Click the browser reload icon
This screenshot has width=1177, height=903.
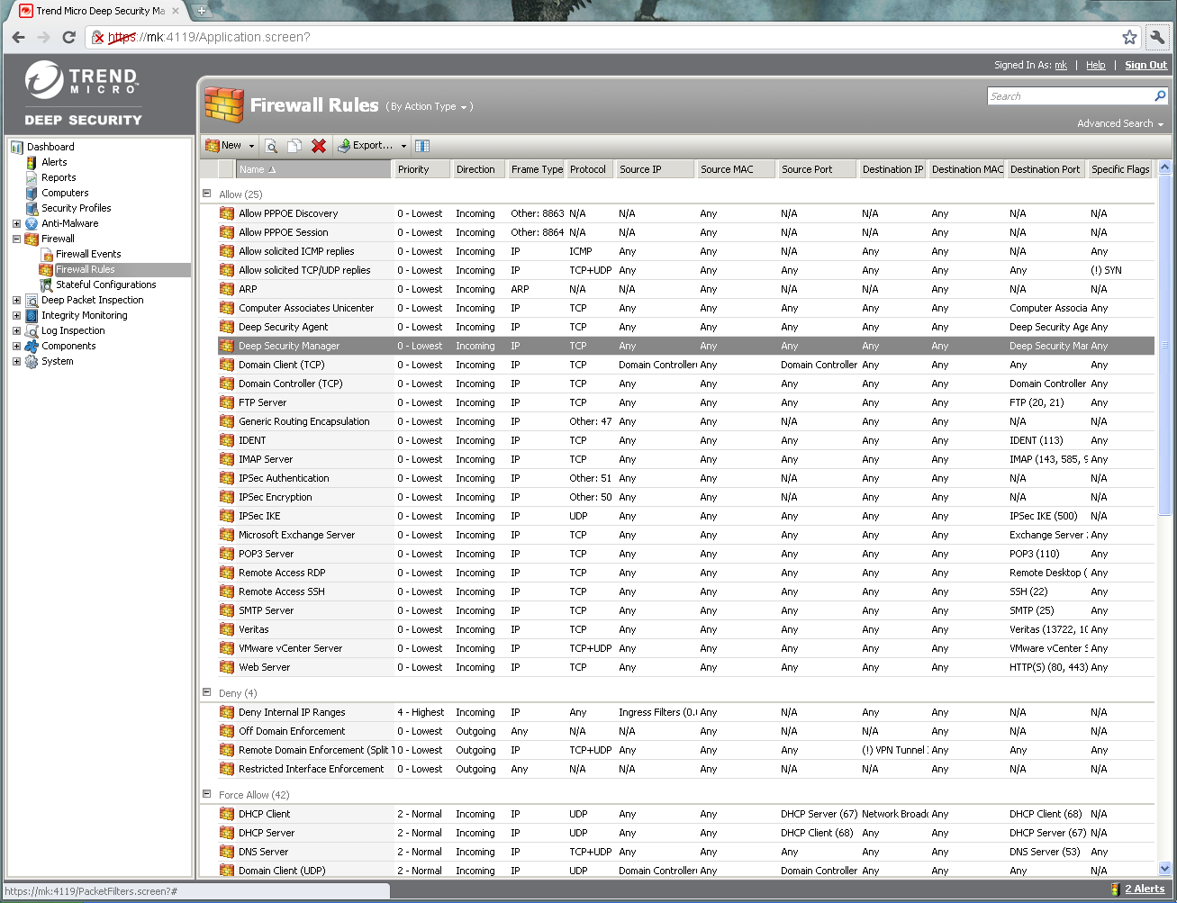[68, 37]
